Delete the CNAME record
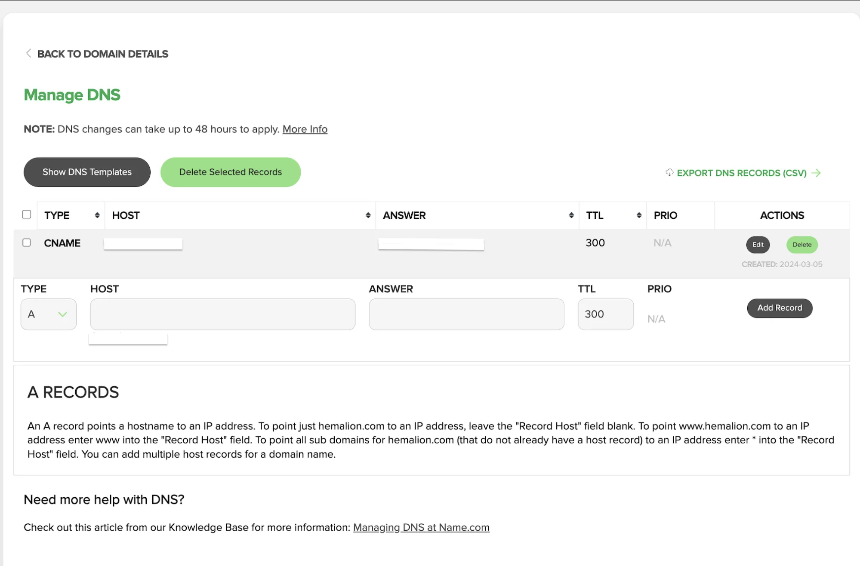This screenshot has width=860, height=566. click(802, 245)
